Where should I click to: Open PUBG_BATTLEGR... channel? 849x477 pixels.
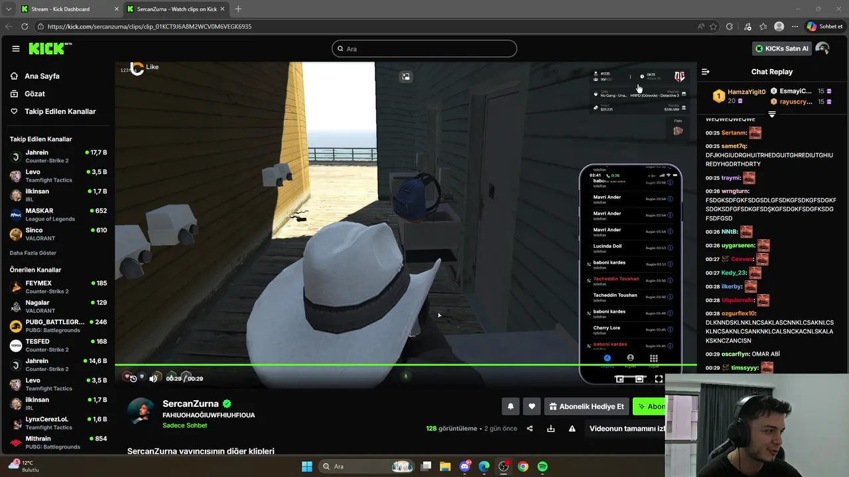[58, 326]
